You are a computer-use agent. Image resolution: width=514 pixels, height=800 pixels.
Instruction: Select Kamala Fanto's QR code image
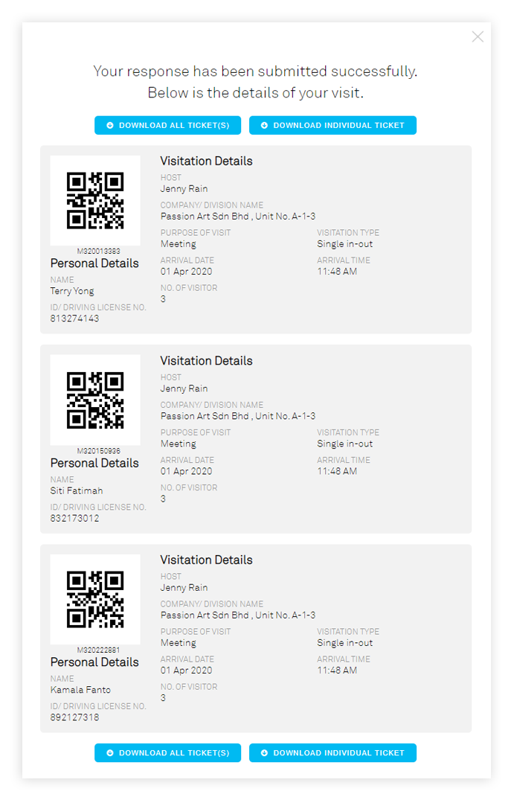coord(95,599)
